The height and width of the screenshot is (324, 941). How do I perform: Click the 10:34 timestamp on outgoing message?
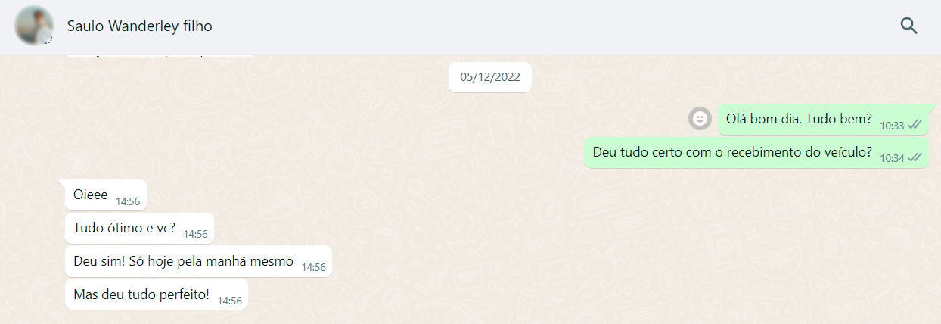pos(892,158)
